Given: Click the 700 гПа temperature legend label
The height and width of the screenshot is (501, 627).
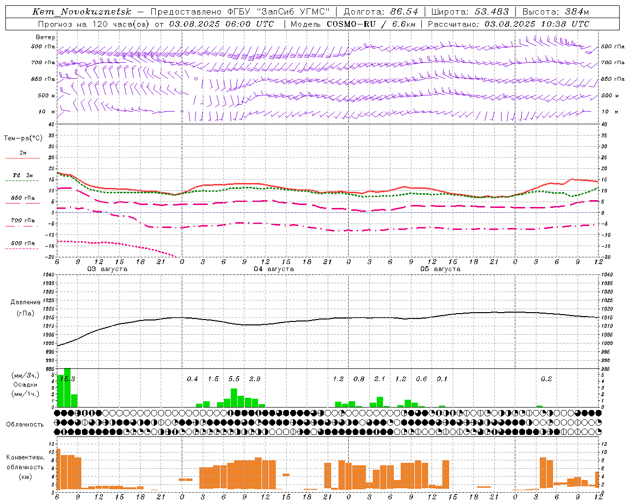Looking at the screenshot, I should click(x=23, y=221).
